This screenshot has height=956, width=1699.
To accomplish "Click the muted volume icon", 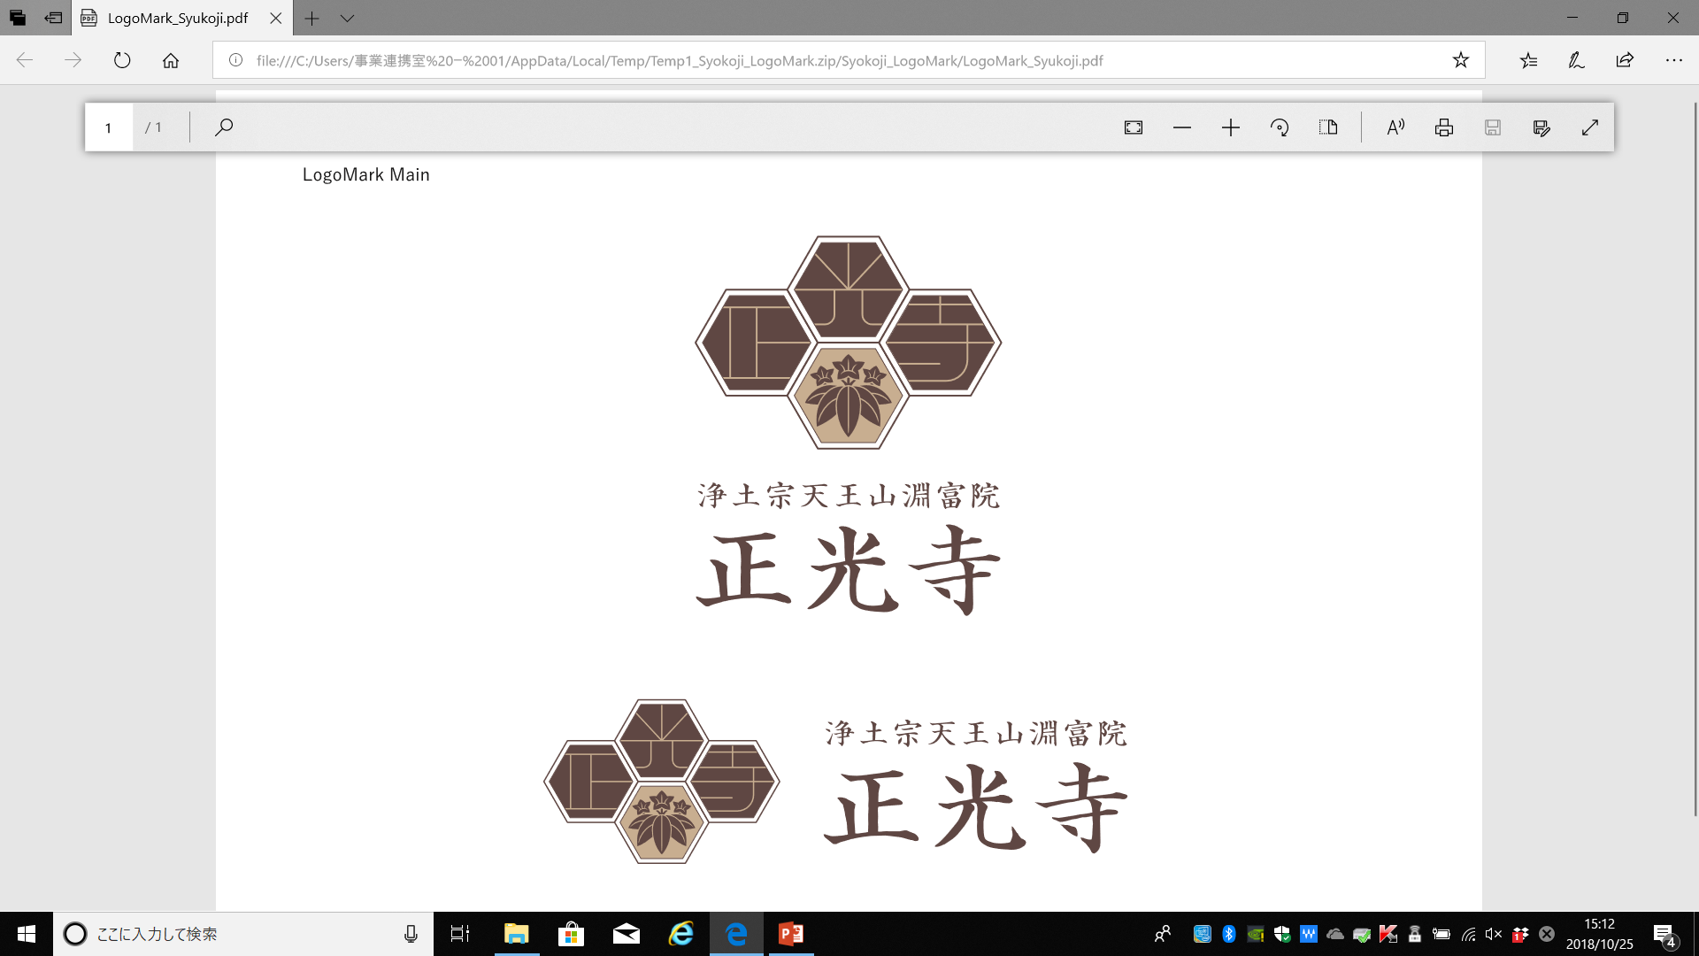I will tap(1494, 934).
